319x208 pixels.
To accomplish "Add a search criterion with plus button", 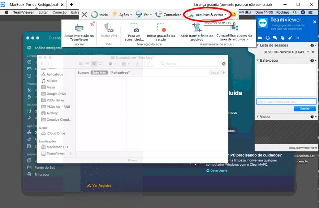I will [x=224, y=73].
